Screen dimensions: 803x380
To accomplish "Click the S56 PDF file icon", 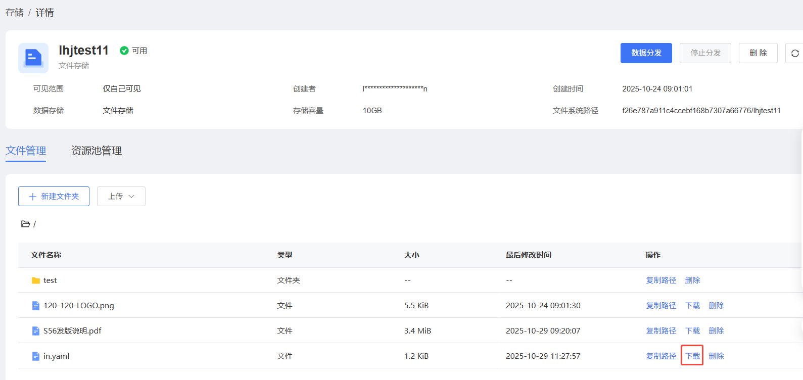I will point(36,331).
